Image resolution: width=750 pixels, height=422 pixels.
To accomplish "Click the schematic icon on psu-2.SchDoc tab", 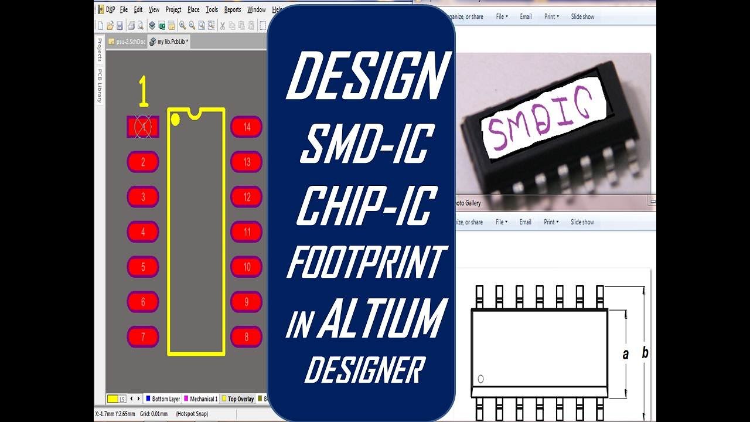I will pyautogui.click(x=111, y=42).
